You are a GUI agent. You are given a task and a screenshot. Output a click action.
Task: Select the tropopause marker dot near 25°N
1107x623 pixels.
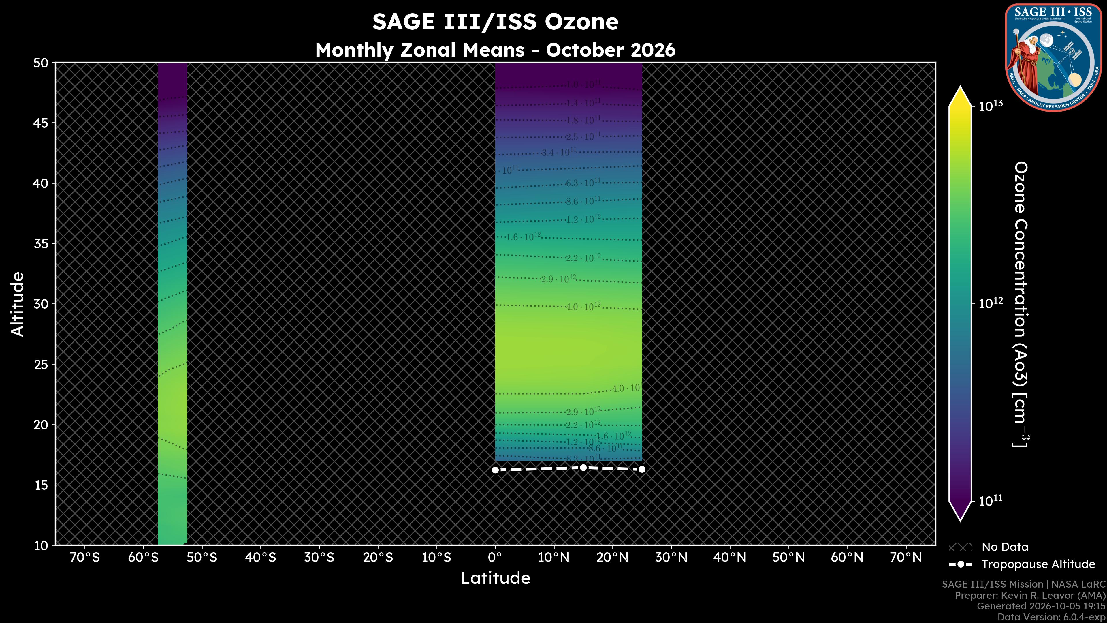click(x=642, y=469)
